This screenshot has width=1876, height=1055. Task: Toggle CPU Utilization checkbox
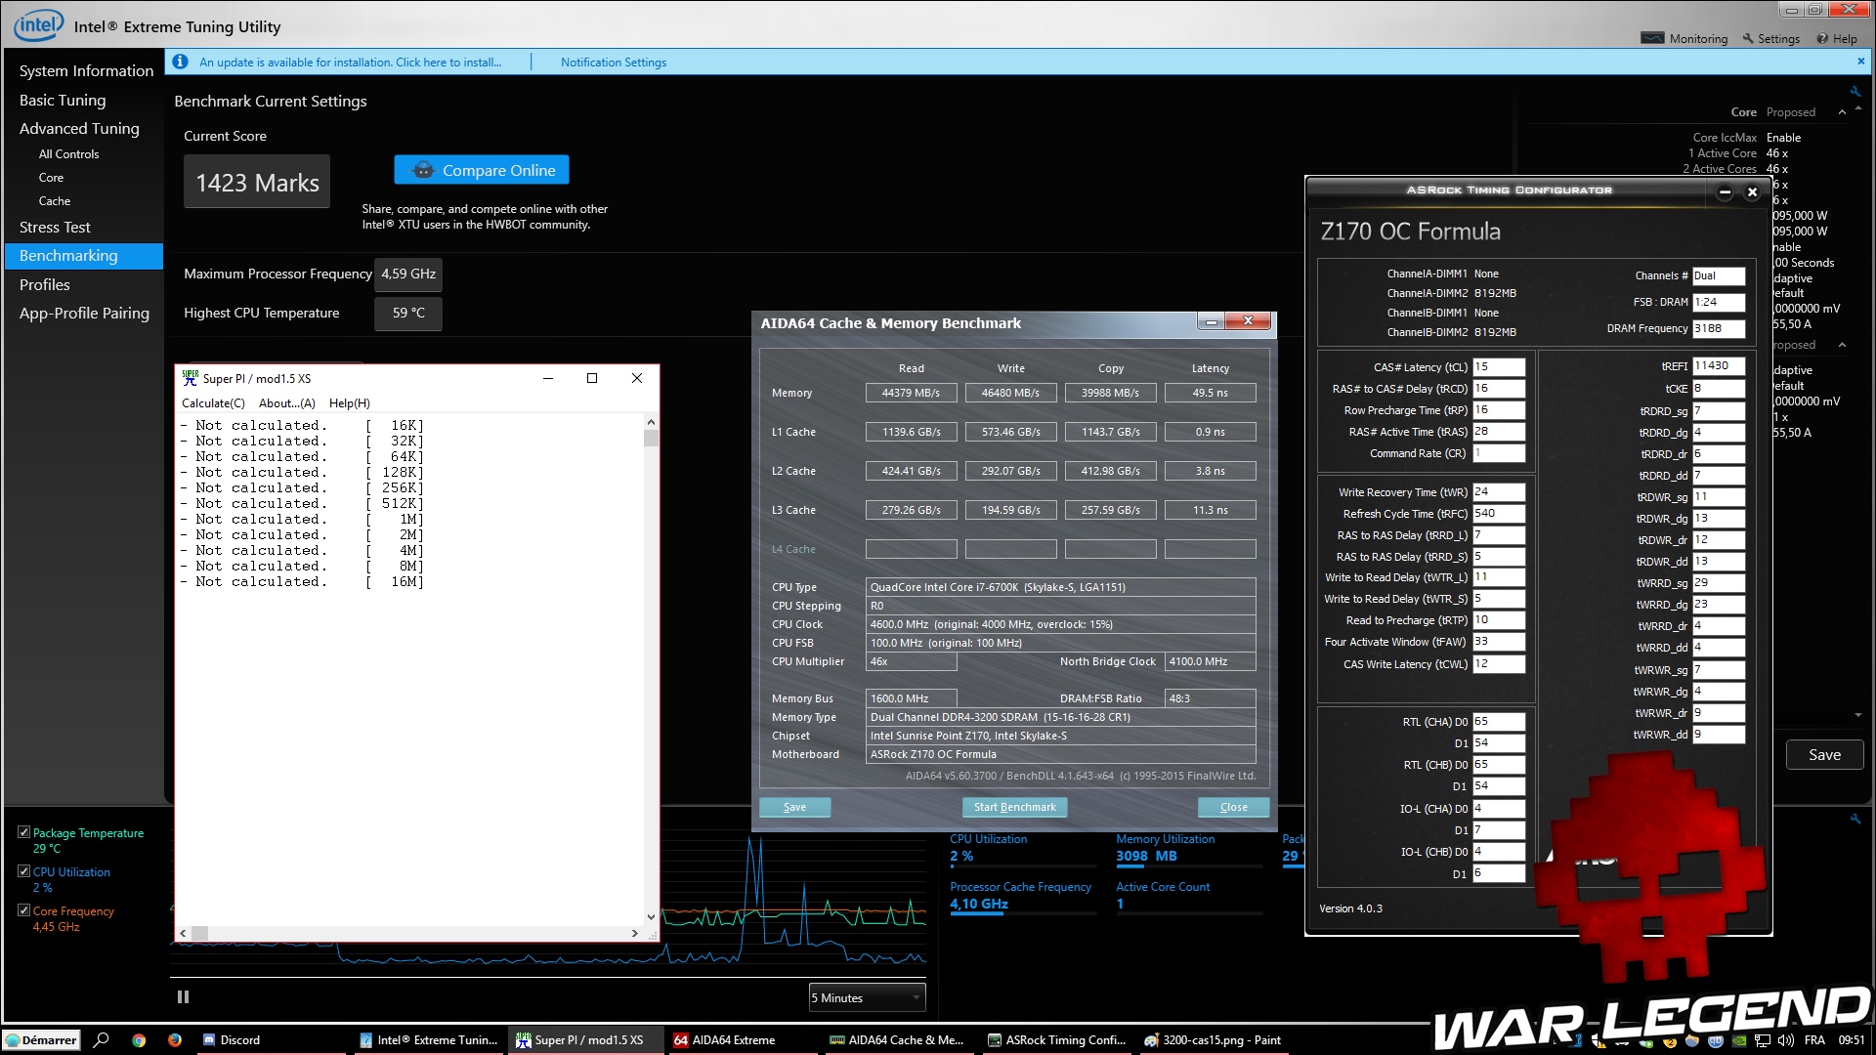(x=23, y=871)
